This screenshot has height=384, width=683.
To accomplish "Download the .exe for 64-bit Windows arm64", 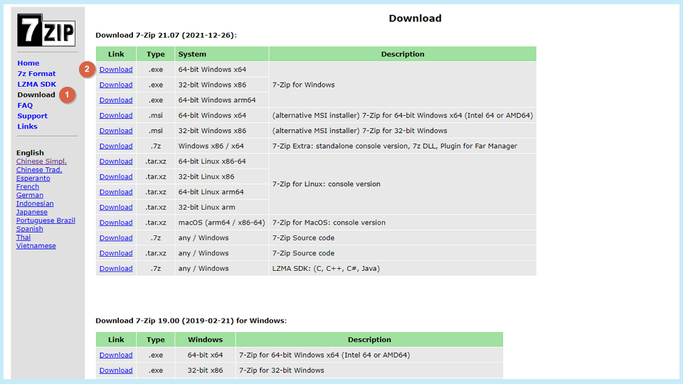I will (x=116, y=100).
